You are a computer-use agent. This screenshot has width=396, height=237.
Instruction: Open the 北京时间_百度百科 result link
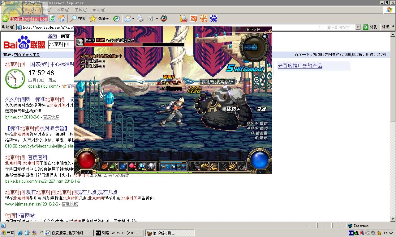click(26, 157)
